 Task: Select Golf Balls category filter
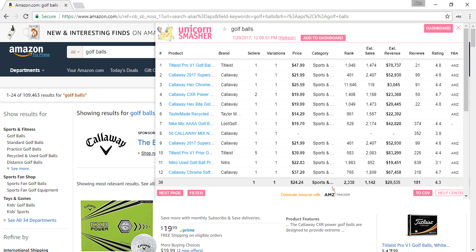point(16,136)
